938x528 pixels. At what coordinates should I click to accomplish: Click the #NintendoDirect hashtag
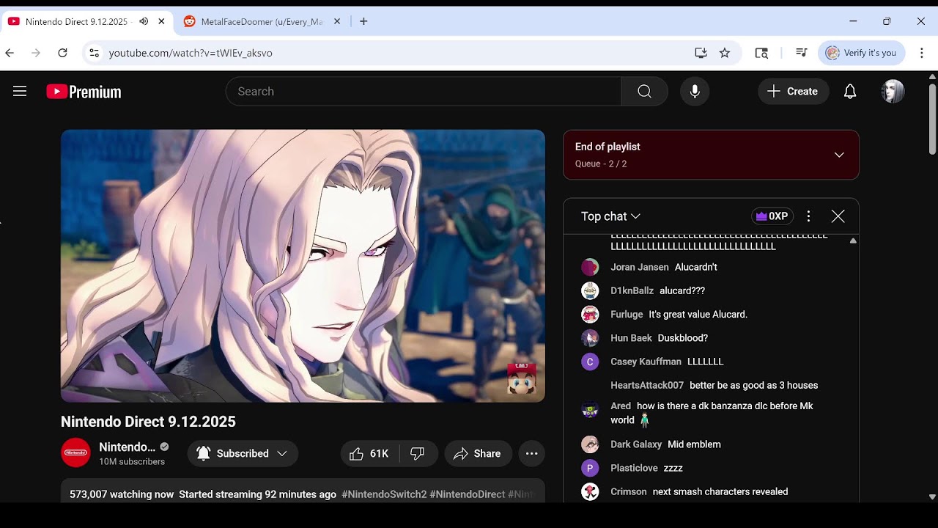pyautogui.click(x=468, y=494)
